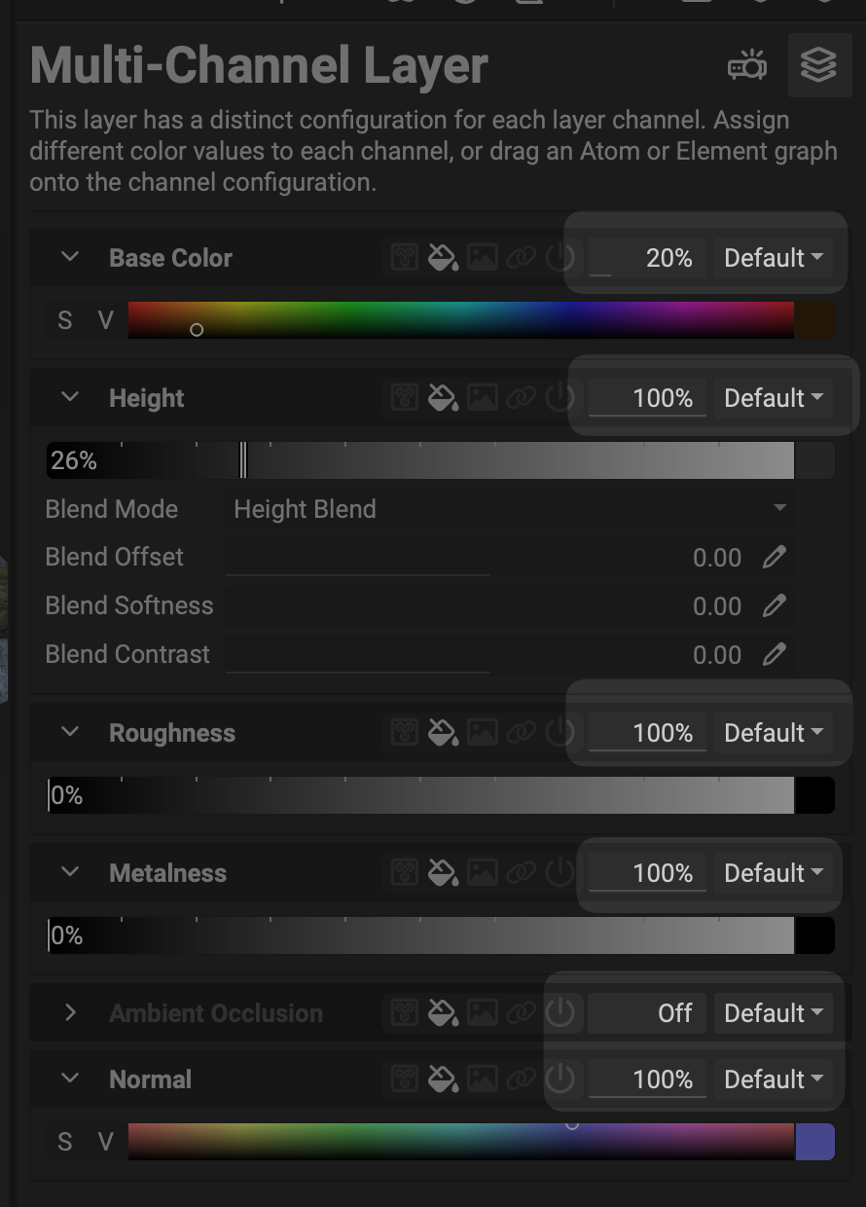Toggle the Ambient Occlusion channel power button
This screenshot has width=866, height=1207.
(559, 1013)
